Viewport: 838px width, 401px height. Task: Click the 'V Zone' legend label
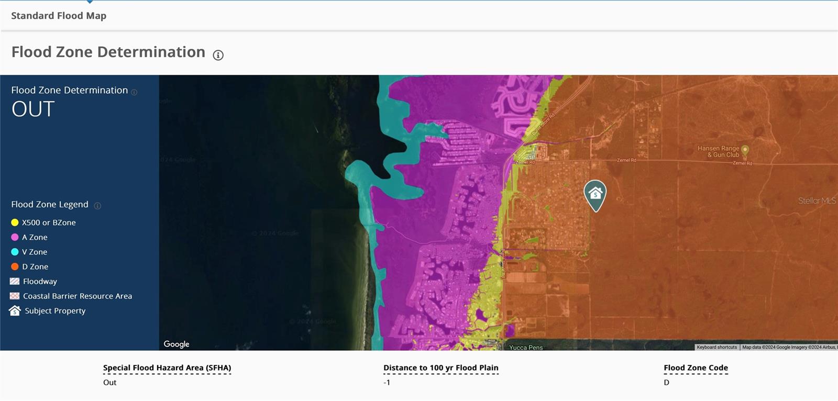click(35, 252)
